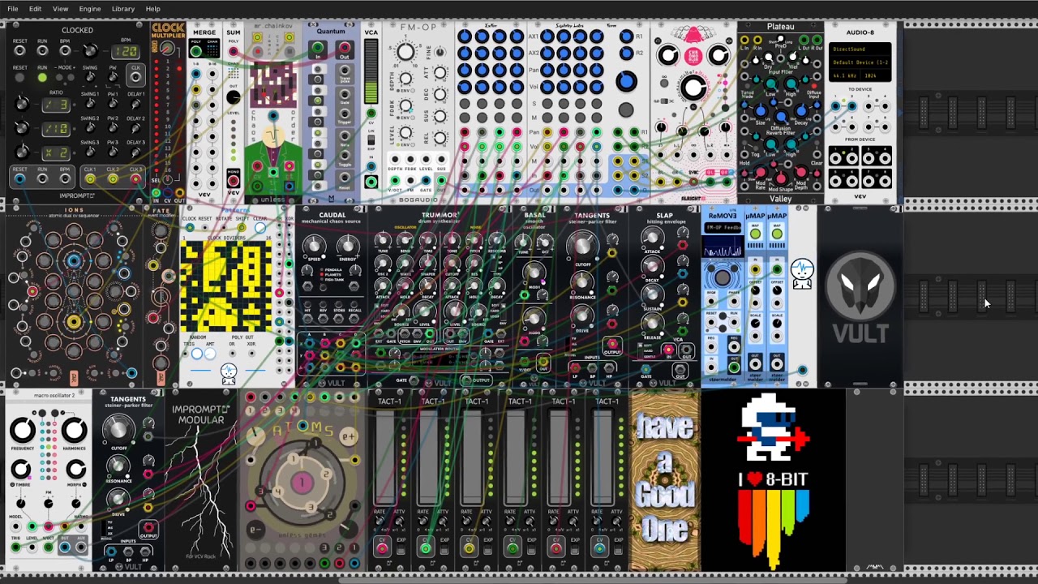1038x584 pixels.
Task: Click the Clocked ratio display showing x 2
Action: point(56,152)
